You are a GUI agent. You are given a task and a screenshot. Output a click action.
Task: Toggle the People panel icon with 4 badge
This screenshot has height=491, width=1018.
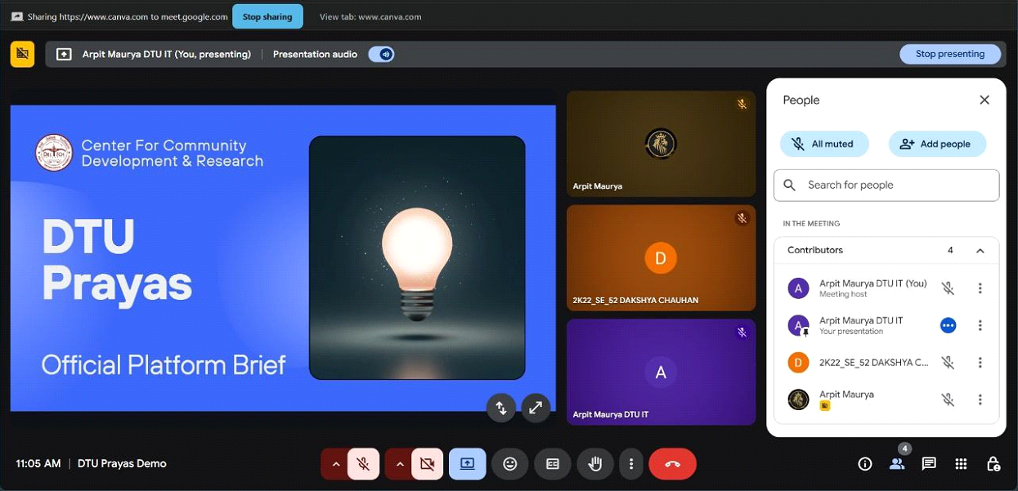click(897, 463)
